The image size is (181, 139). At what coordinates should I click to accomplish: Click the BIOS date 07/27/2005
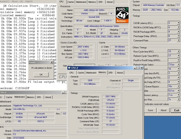point(40,138)
